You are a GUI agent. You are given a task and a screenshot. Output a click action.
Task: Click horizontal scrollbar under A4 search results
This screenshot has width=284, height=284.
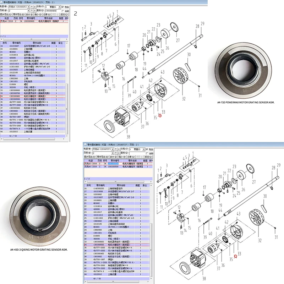34,39
